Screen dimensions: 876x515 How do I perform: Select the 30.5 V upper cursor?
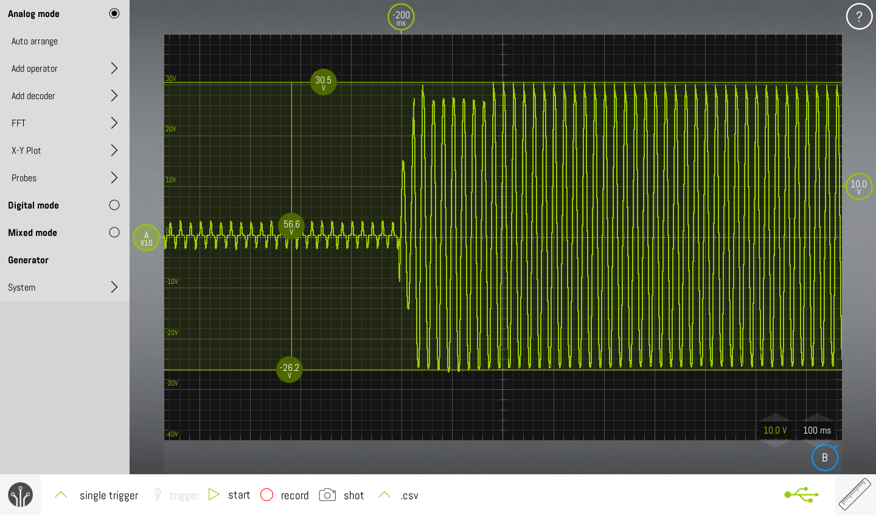(323, 82)
